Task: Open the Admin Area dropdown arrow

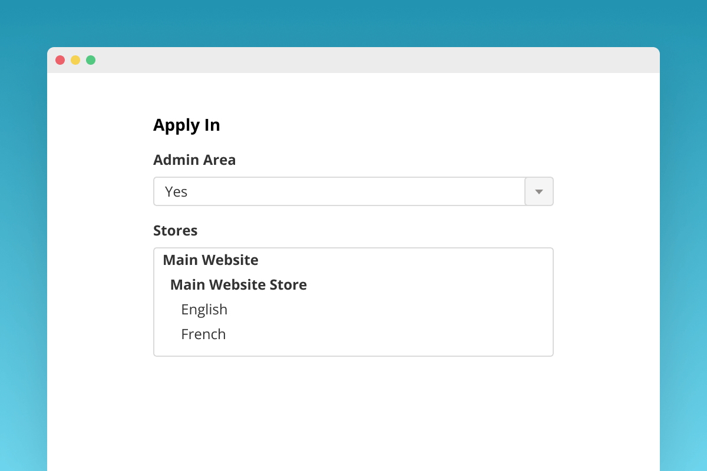Action: click(538, 191)
